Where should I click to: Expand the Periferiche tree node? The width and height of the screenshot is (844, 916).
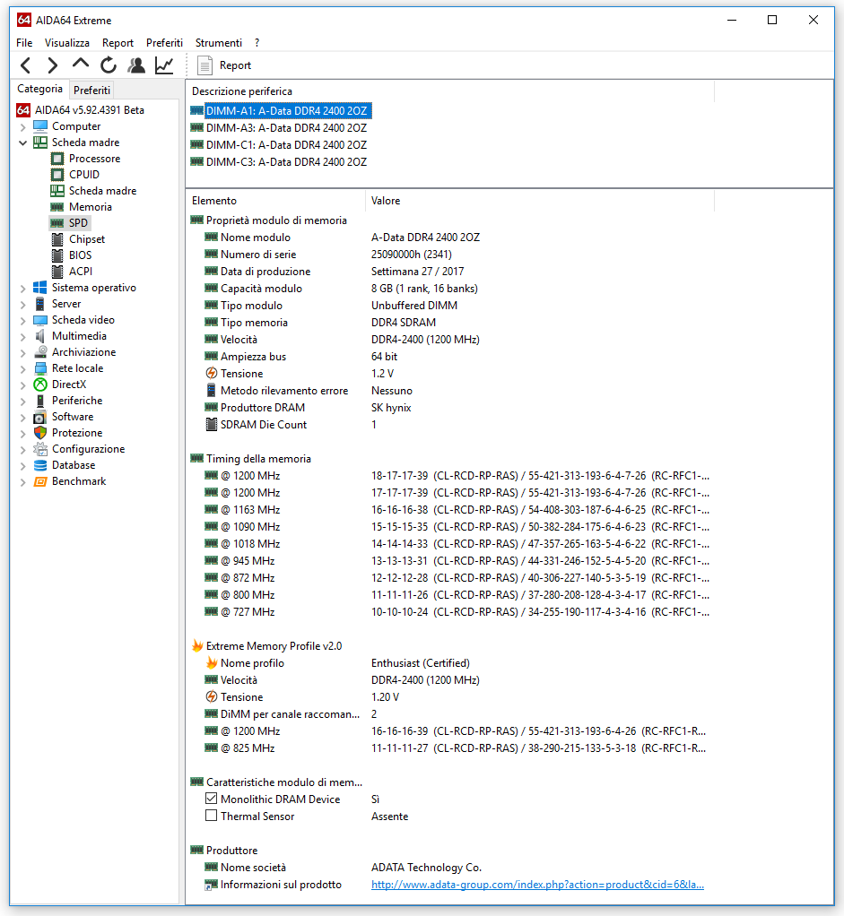tap(22, 401)
